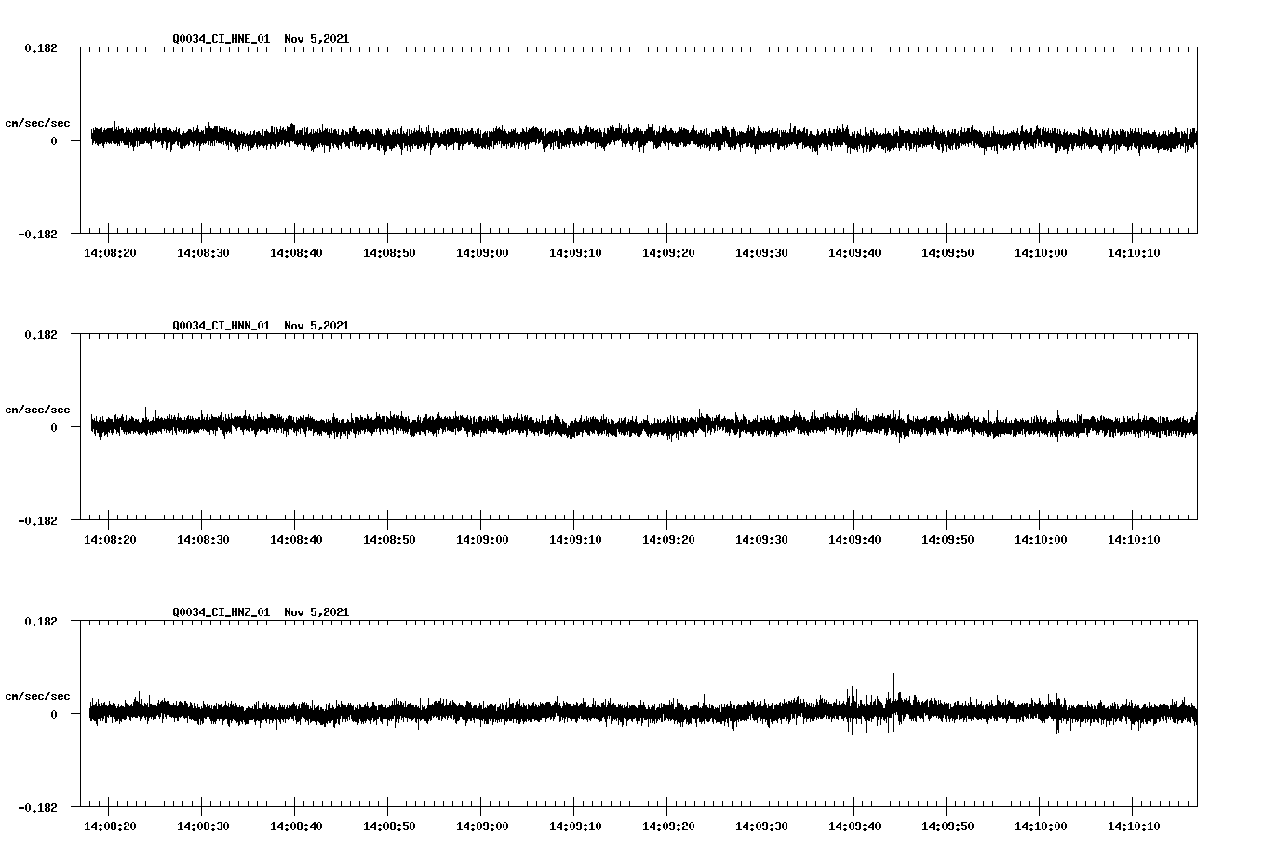This screenshot has width=1264, height=860.
Task: Choose time label 14:08:40 under HNZ plot
Action: pyautogui.click(x=296, y=826)
